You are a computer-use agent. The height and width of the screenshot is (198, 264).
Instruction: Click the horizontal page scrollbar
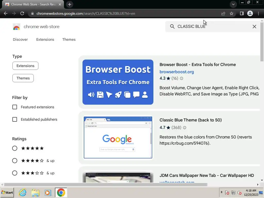click(105, 185)
